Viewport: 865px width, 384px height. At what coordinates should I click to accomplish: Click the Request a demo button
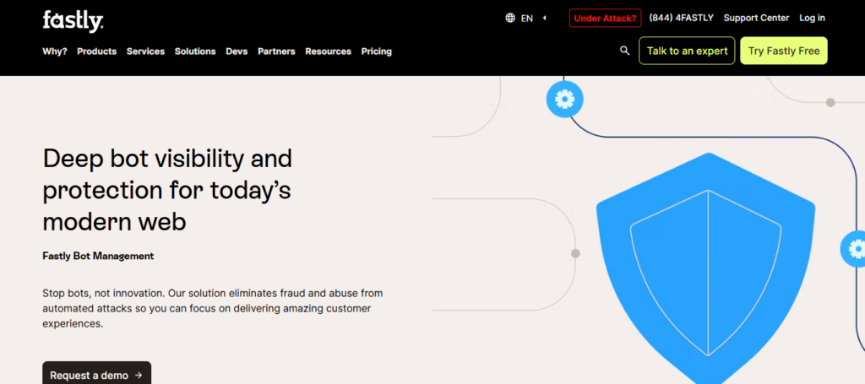click(96, 375)
